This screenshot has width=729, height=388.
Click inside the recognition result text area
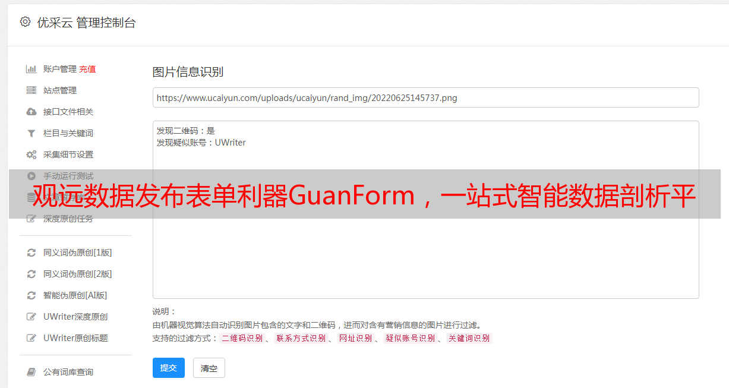click(425, 210)
